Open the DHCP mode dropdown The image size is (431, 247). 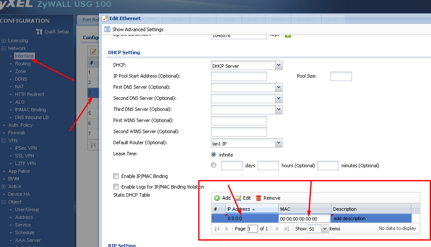(279, 65)
